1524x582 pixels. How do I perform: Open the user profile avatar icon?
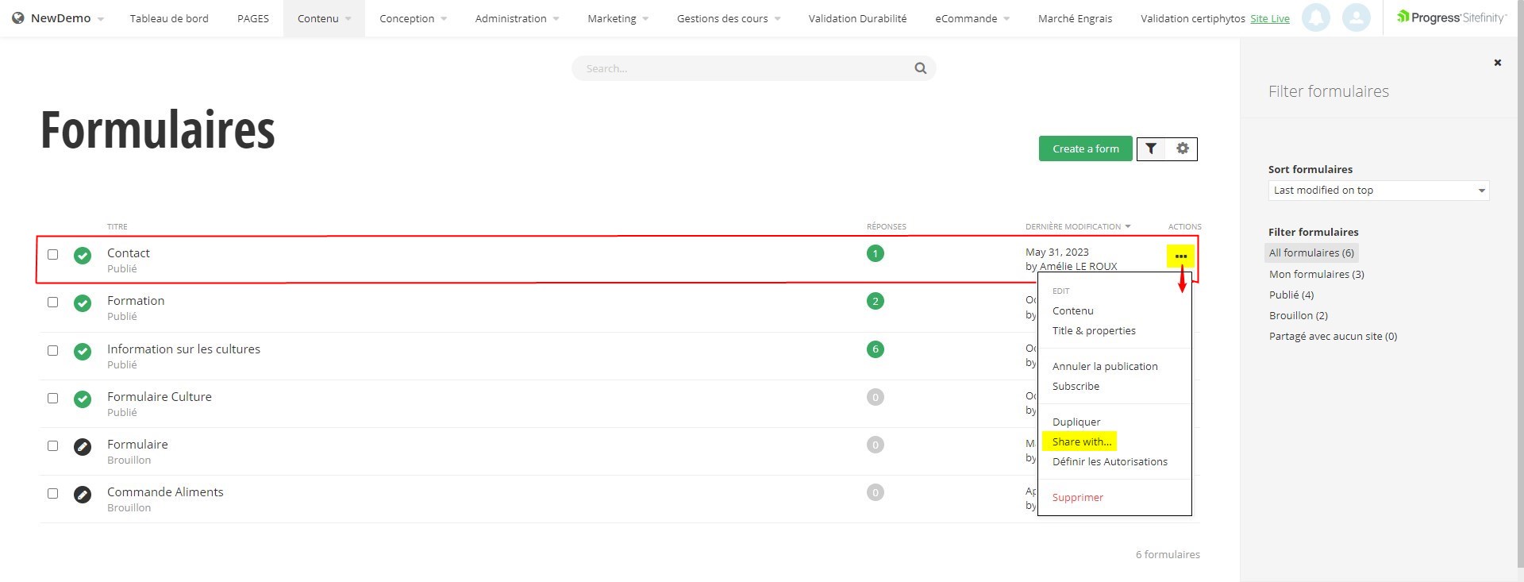coord(1356,17)
